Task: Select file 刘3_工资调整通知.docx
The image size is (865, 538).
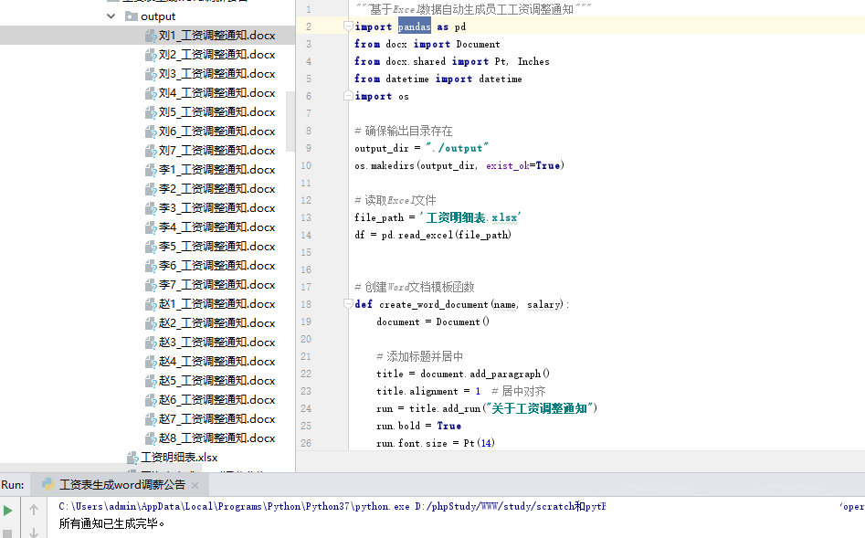Action: coord(216,74)
